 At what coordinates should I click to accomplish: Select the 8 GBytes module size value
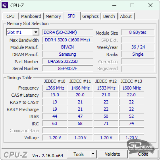click(x=138, y=32)
